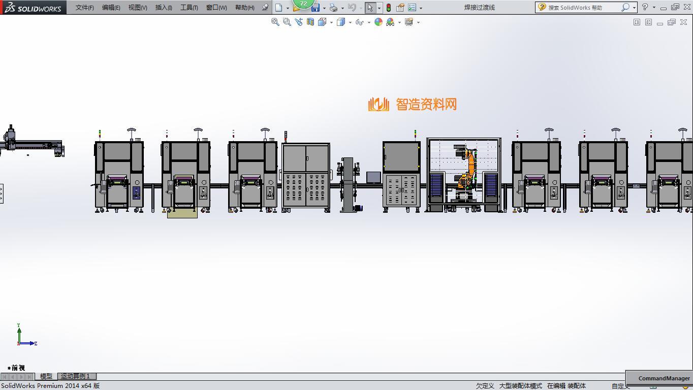The height and width of the screenshot is (390, 693).
Task: Expand the View Orientation dropdown arrow
Action: pos(331,22)
